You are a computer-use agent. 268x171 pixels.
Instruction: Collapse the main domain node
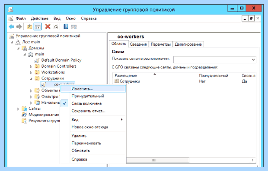click(x=25, y=55)
